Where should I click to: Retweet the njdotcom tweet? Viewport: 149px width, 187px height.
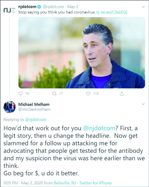click(54, 94)
